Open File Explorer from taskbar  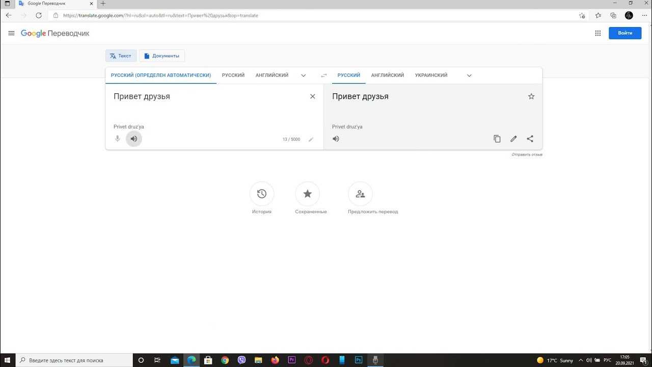coord(258,360)
